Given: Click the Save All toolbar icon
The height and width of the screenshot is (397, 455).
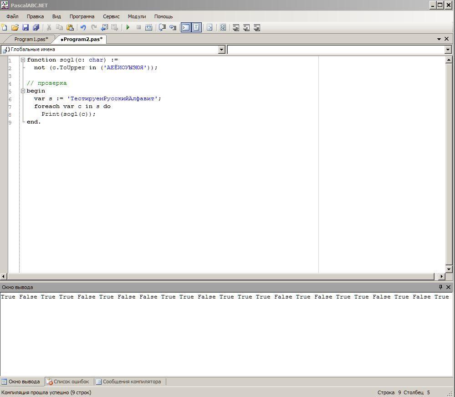Looking at the screenshot, I should 36,27.
